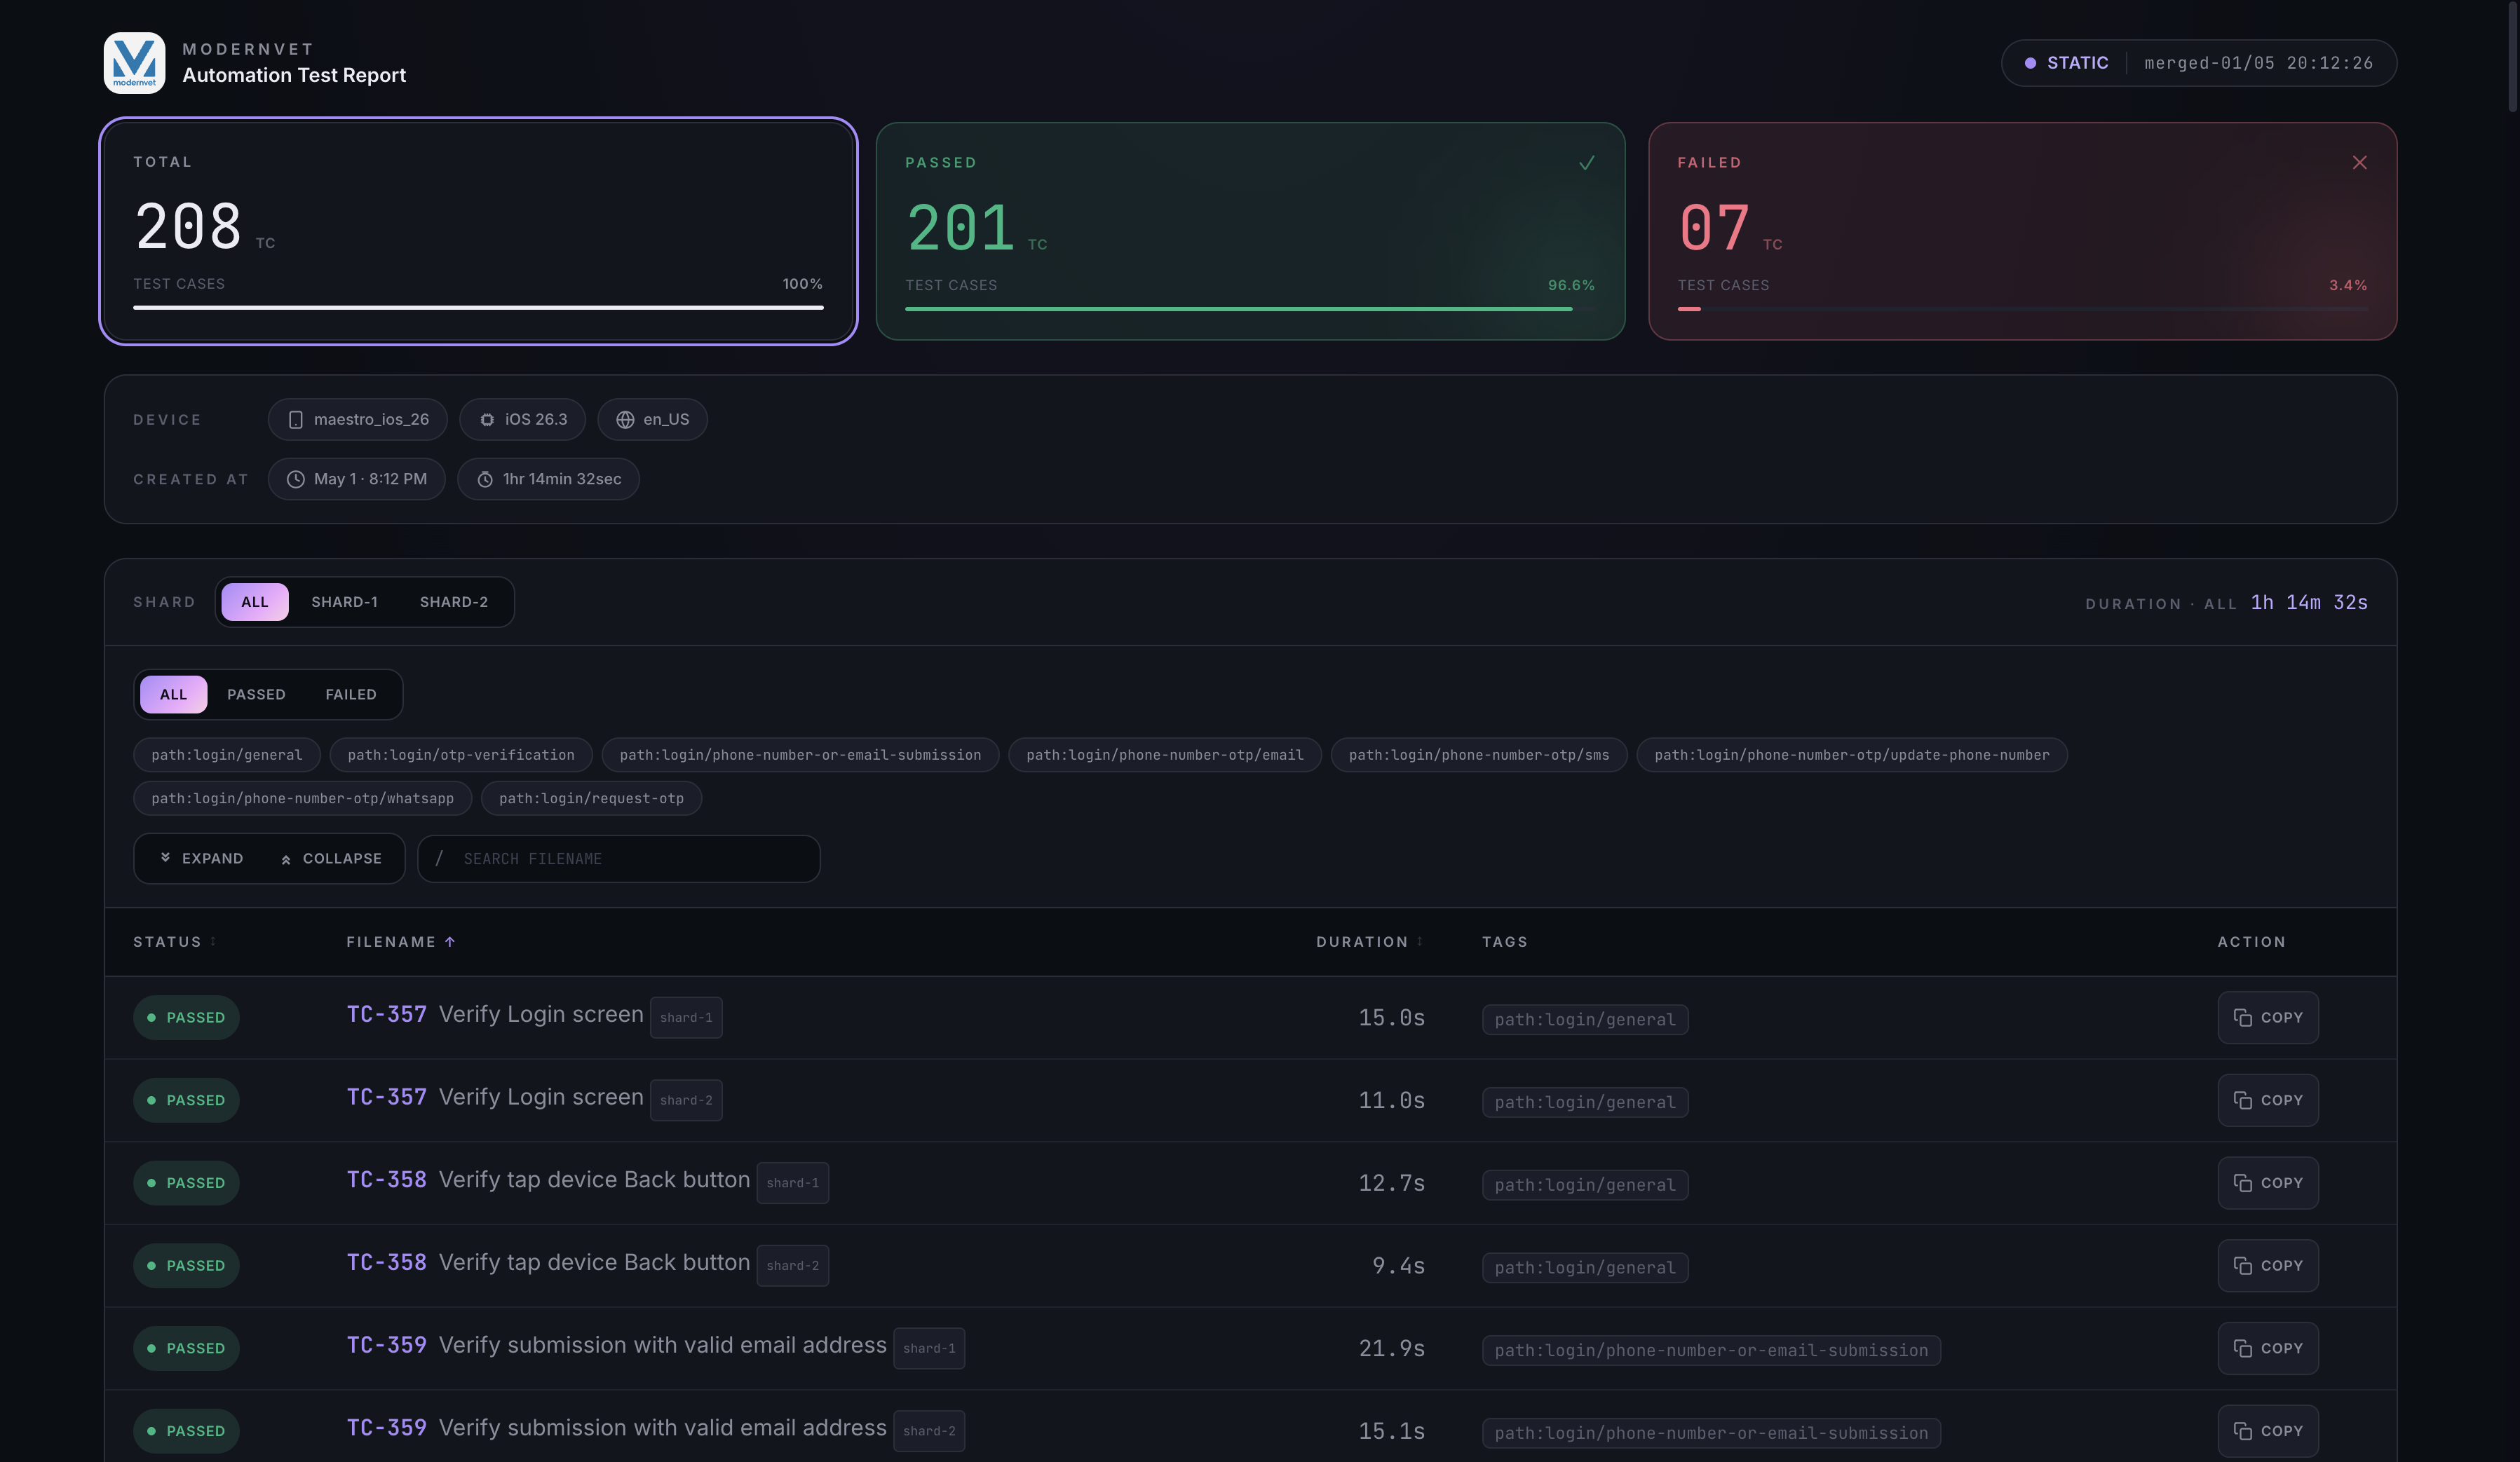The height and width of the screenshot is (1462, 2520).
Task: Focus the SEARCH FILENAME input field
Action: (x=619, y=859)
